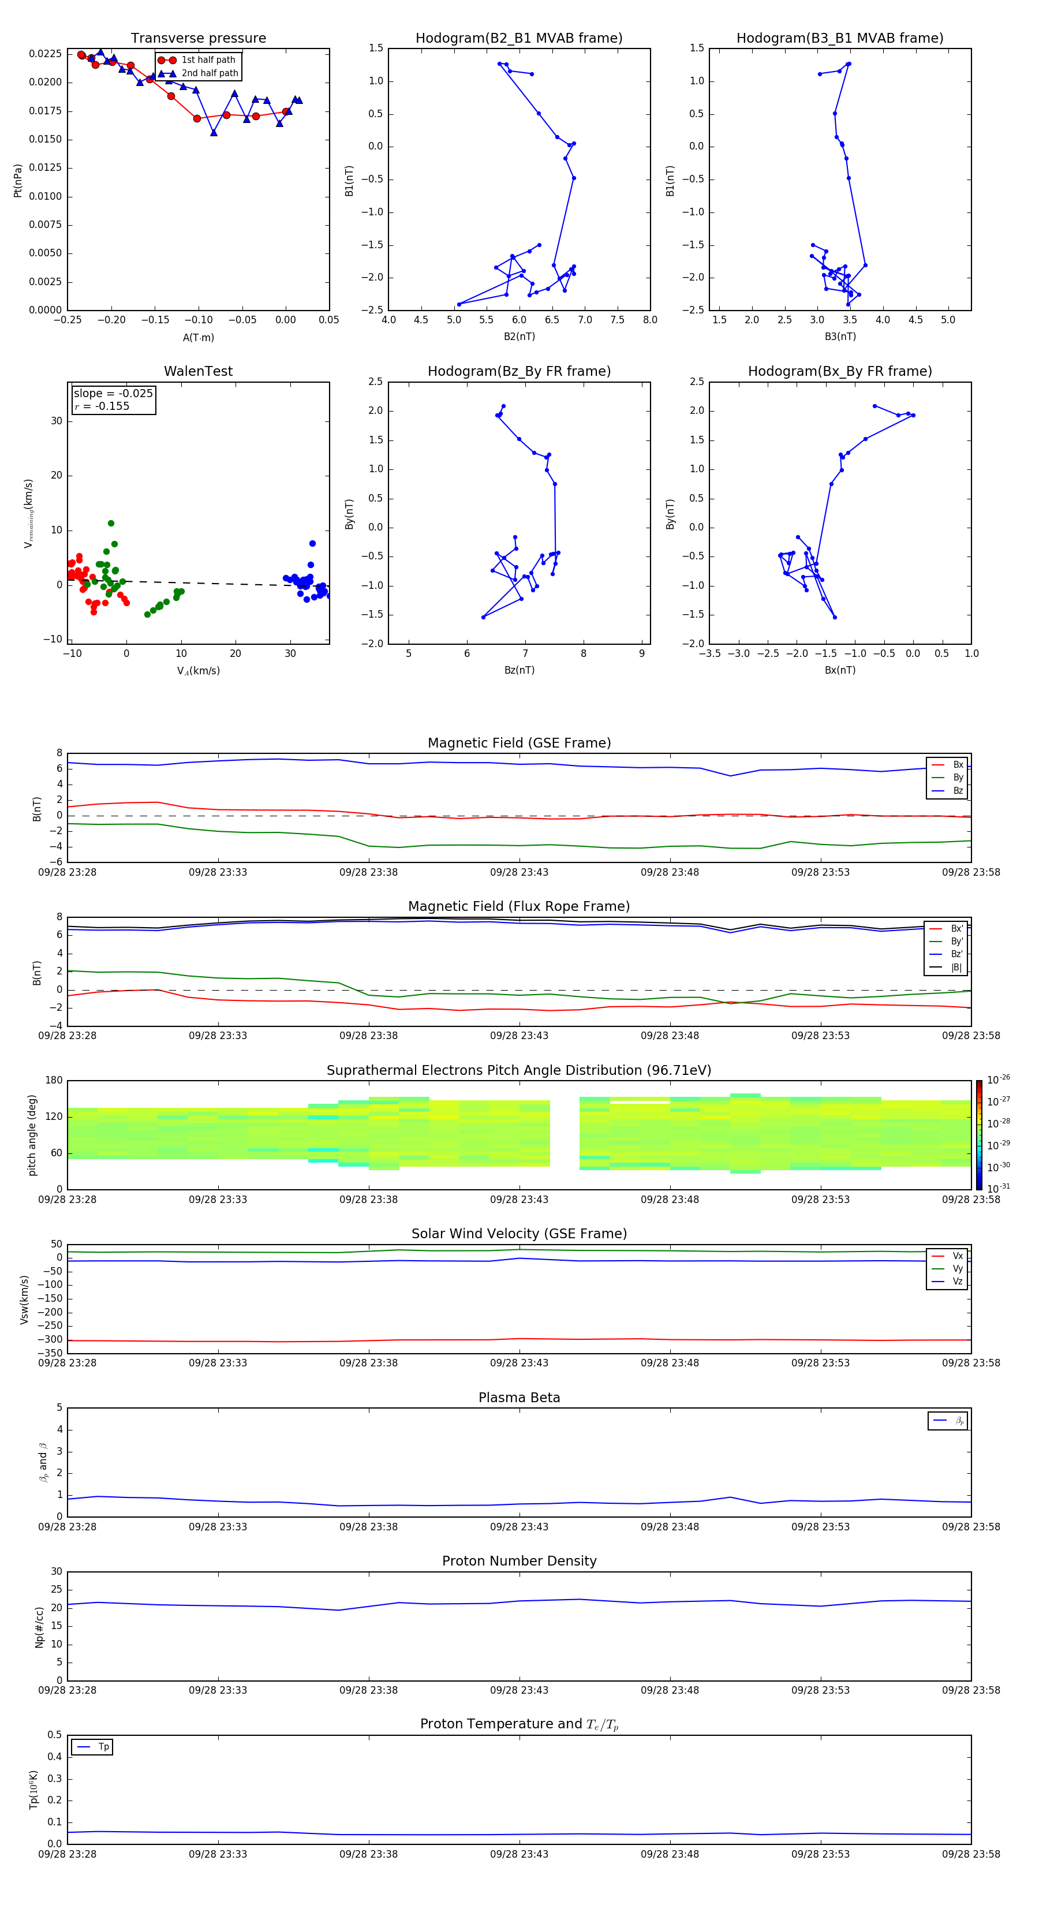
Task: Click the data gap in pitch angle spectrogram
Action: click(565, 1135)
